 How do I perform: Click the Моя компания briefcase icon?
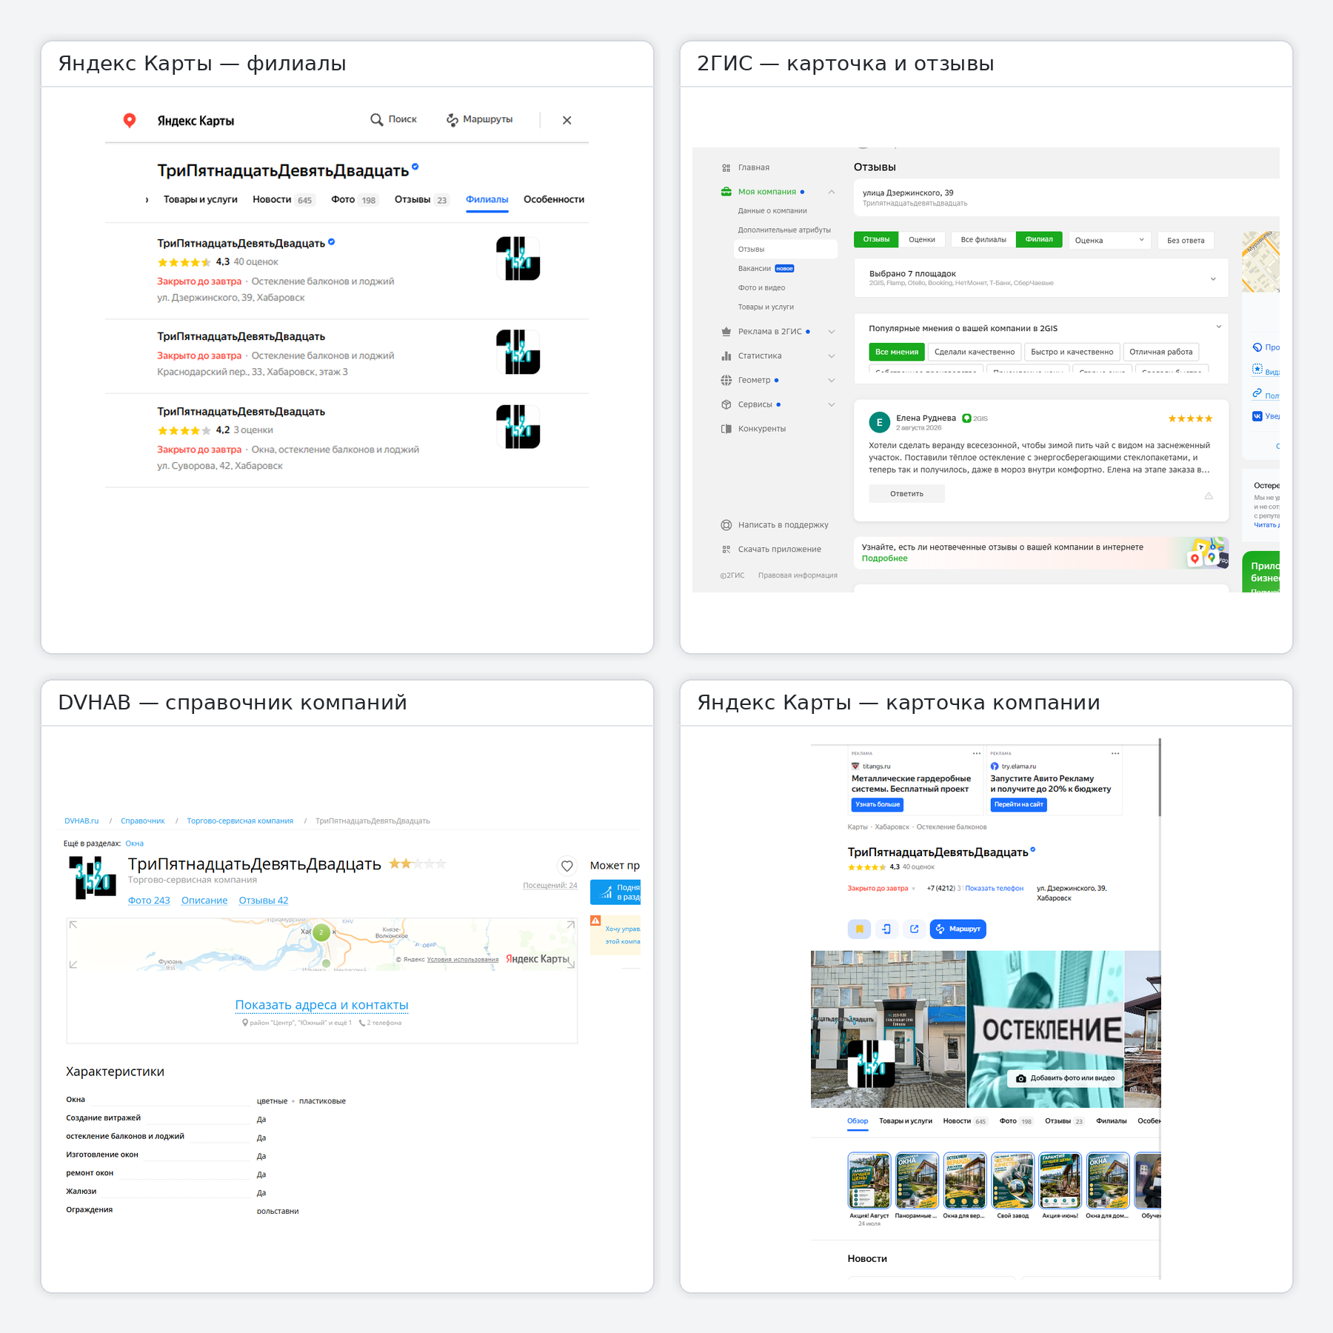click(x=726, y=192)
